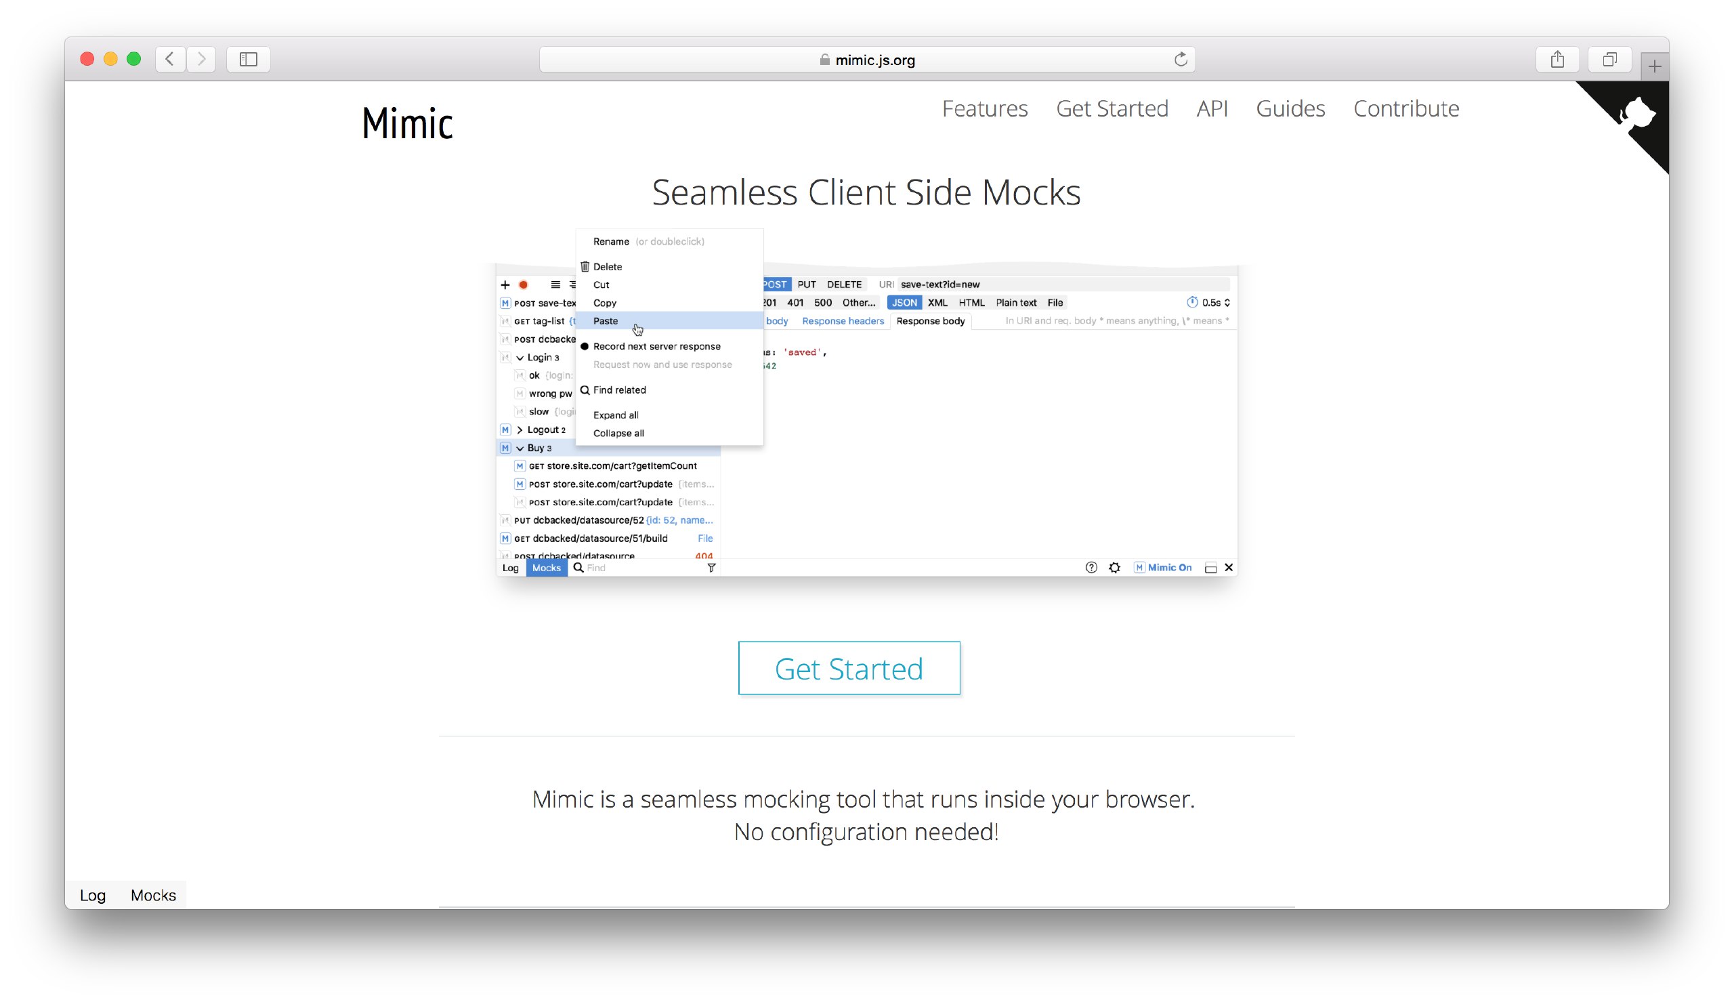Image resolution: width=1734 pixels, height=1002 pixels.
Task: Toggle M checkbox for GET dcbacked/datasource/51/build
Action: pos(505,538)
